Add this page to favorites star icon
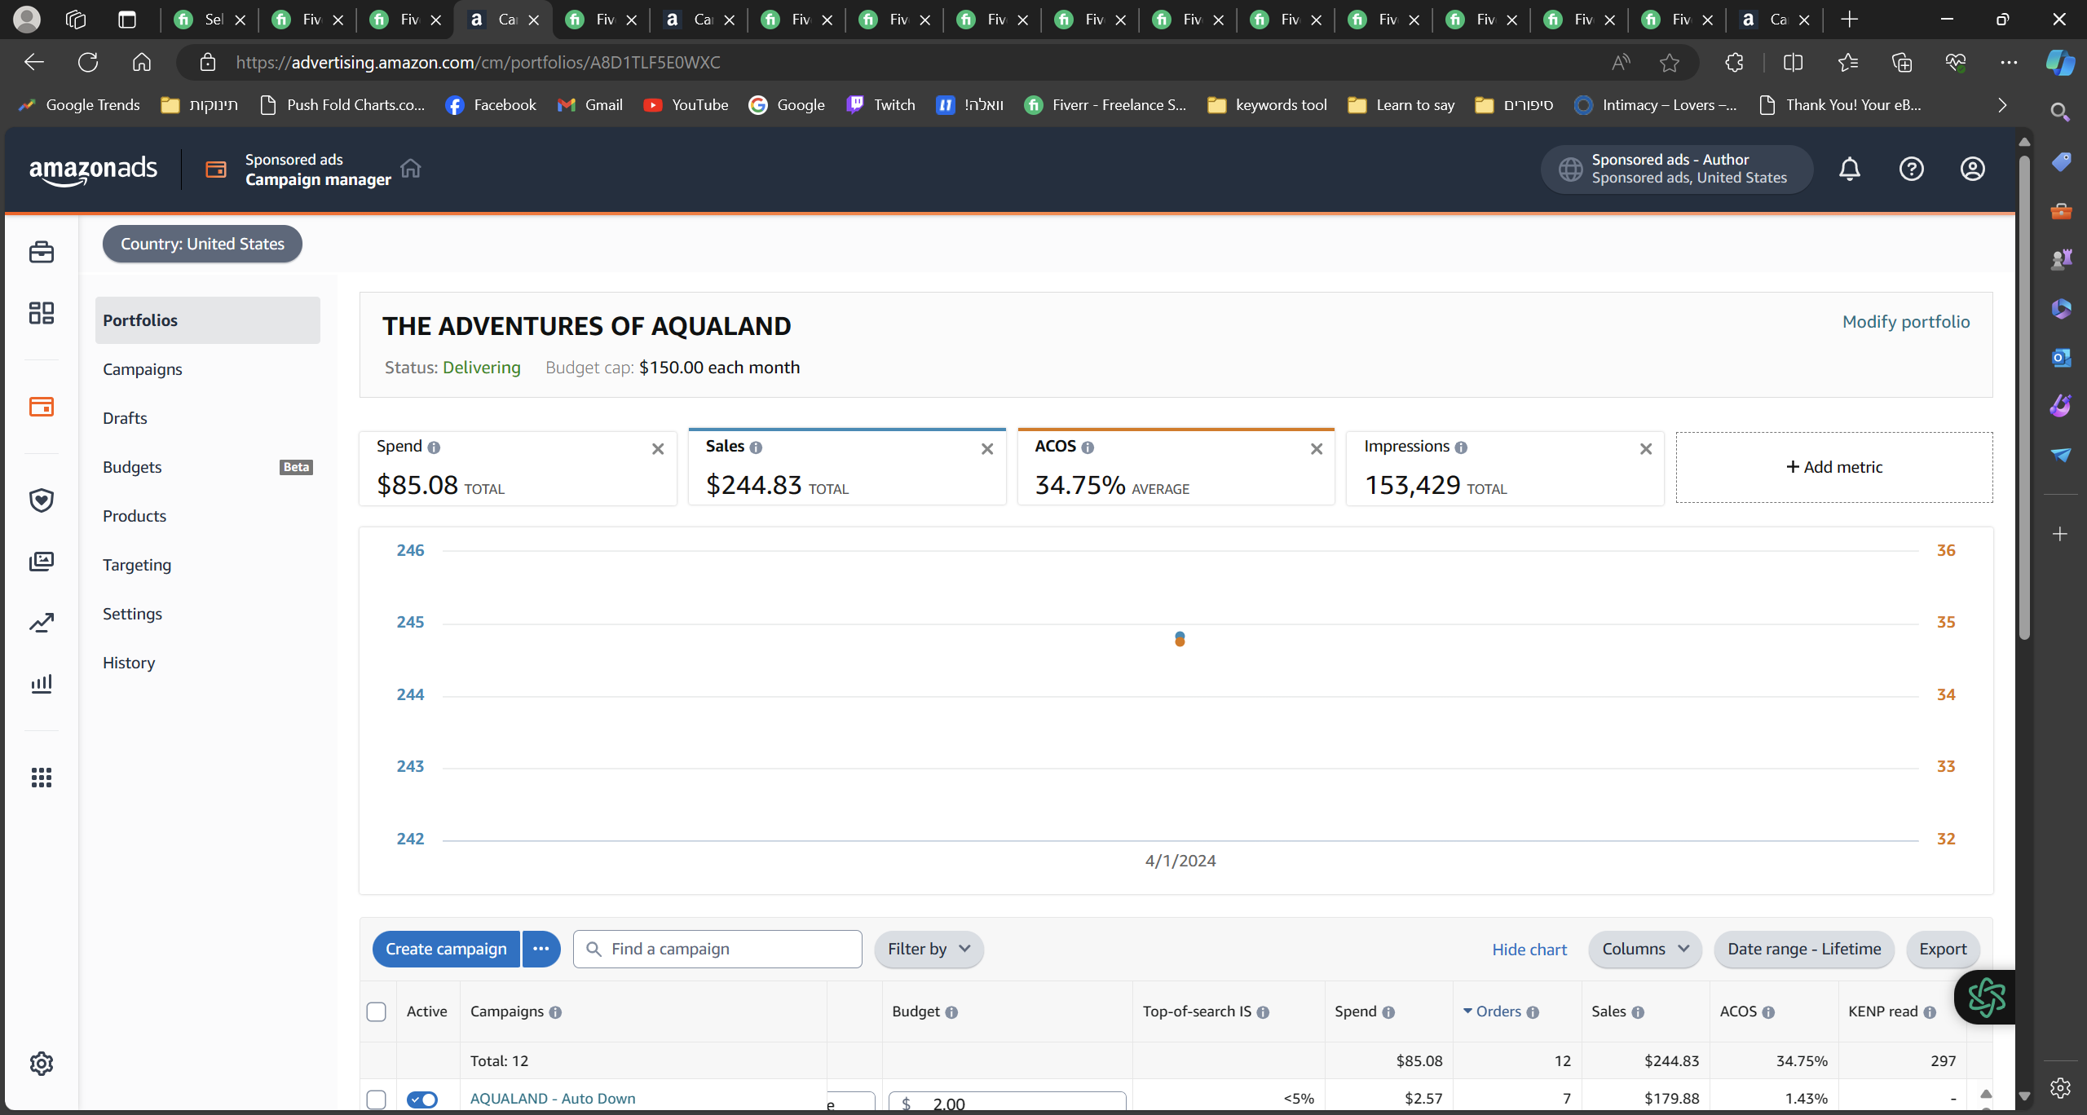The width and height of the screenshot is (2087, 1115). click(x=1670, y=62)
